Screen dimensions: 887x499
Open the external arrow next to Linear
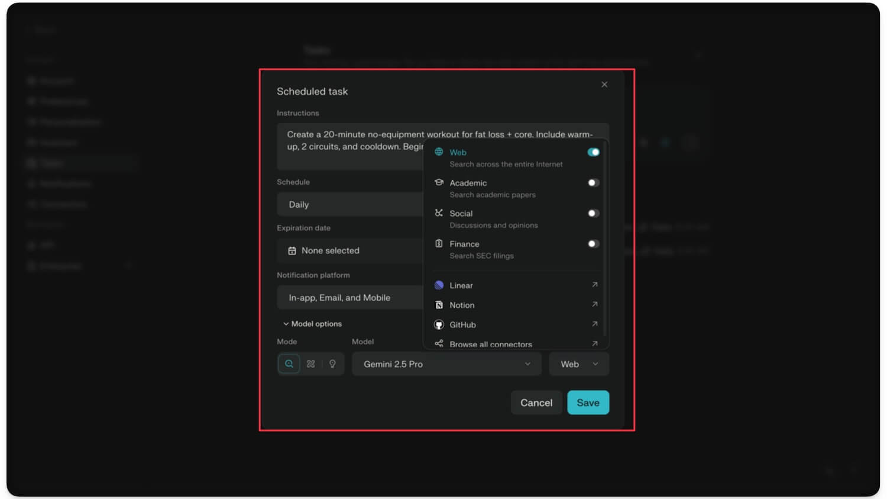pyautogui.click(x=594, y=285)
